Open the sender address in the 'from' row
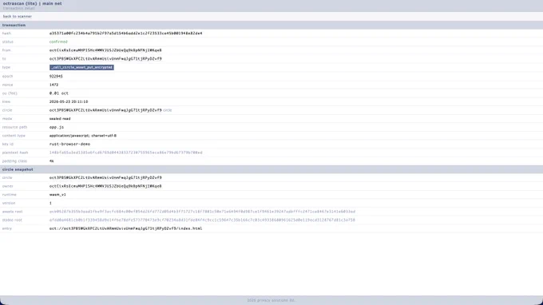Viewport: 543px width, 305px height. [x=105, y=50]
